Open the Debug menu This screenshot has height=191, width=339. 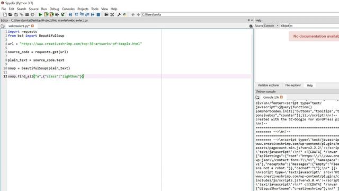point(54,9)
